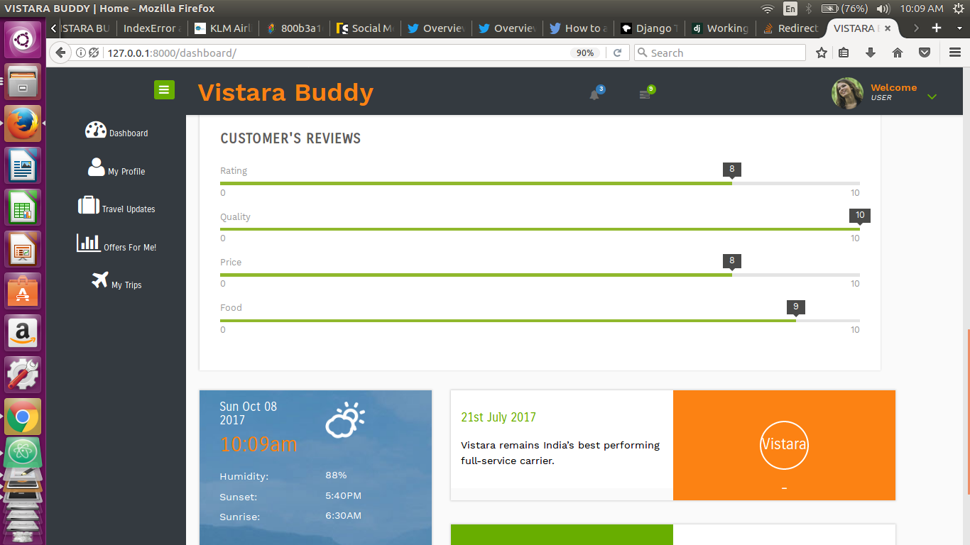Click the Quality slider track

pyautogui.click(x=540, y=229)
